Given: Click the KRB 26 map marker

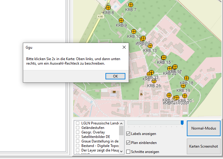Looking at the screenshot, I should 154,81.
